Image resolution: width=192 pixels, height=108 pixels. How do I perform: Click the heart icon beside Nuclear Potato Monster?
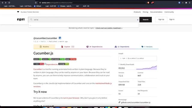pos(18,12)
